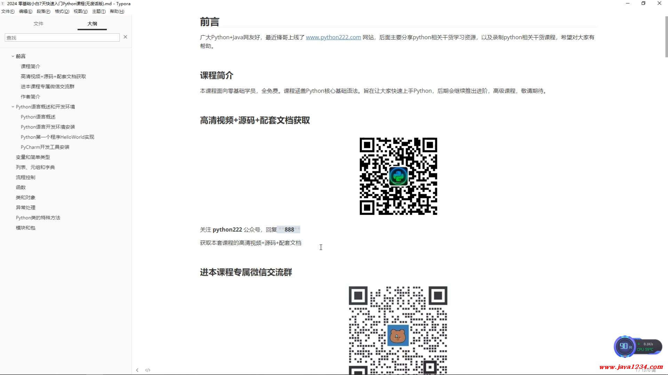This screenshot has width=668, height=375.
Task: Open the www.python222.com link
Action: coord(333,37)
